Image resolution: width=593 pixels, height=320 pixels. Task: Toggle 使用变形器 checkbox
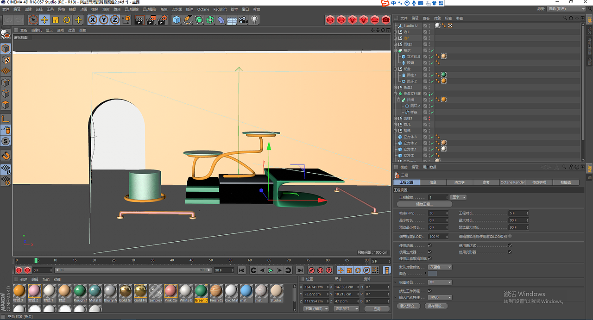[x=510, y=252]
